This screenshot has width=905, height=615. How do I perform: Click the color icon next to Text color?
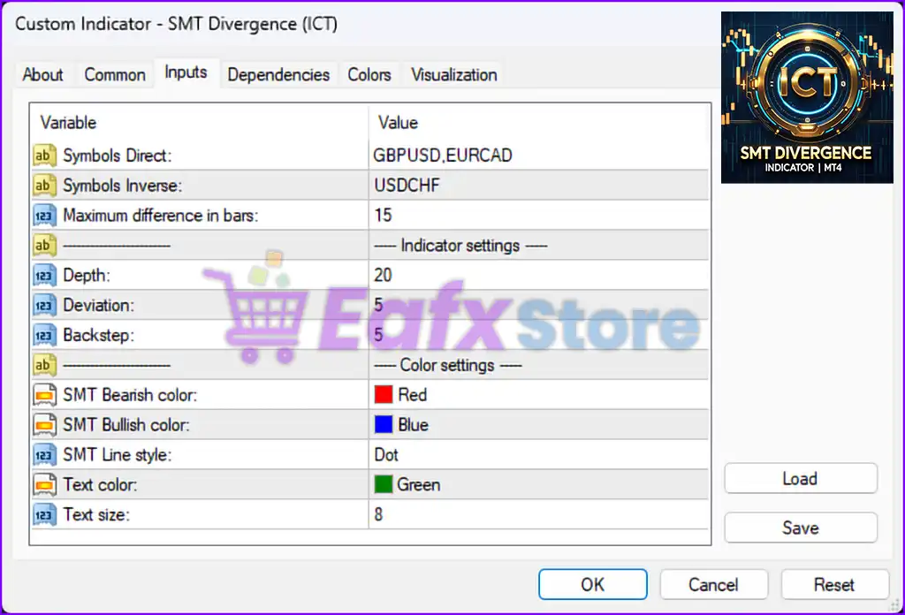(x=44, y=485)
